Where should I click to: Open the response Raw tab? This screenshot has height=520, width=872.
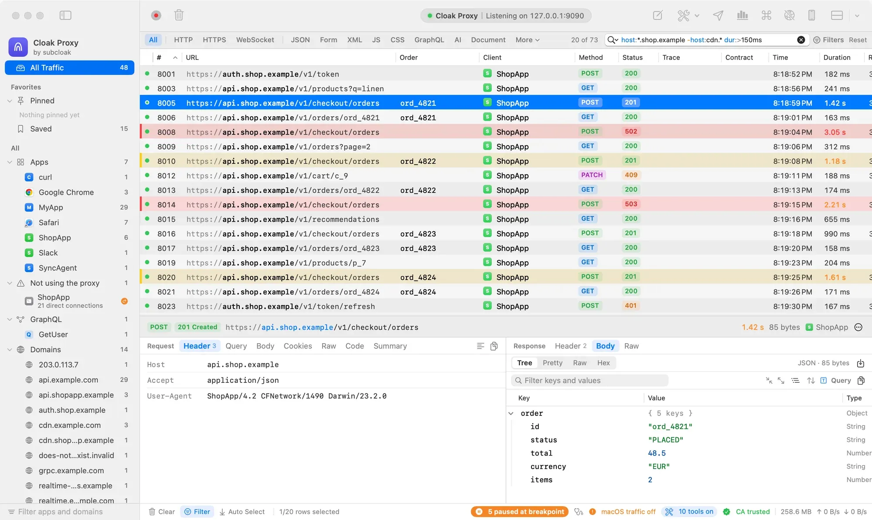coord(631,346)
